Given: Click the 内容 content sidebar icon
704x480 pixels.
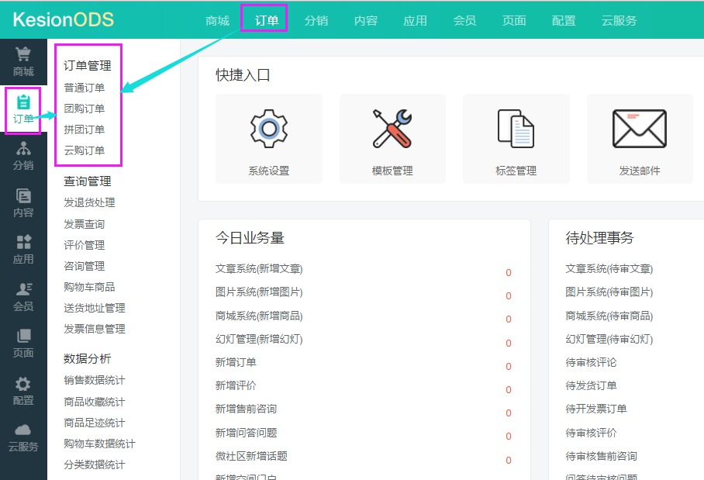Looking at the screenshot, I should coord(23,196).
